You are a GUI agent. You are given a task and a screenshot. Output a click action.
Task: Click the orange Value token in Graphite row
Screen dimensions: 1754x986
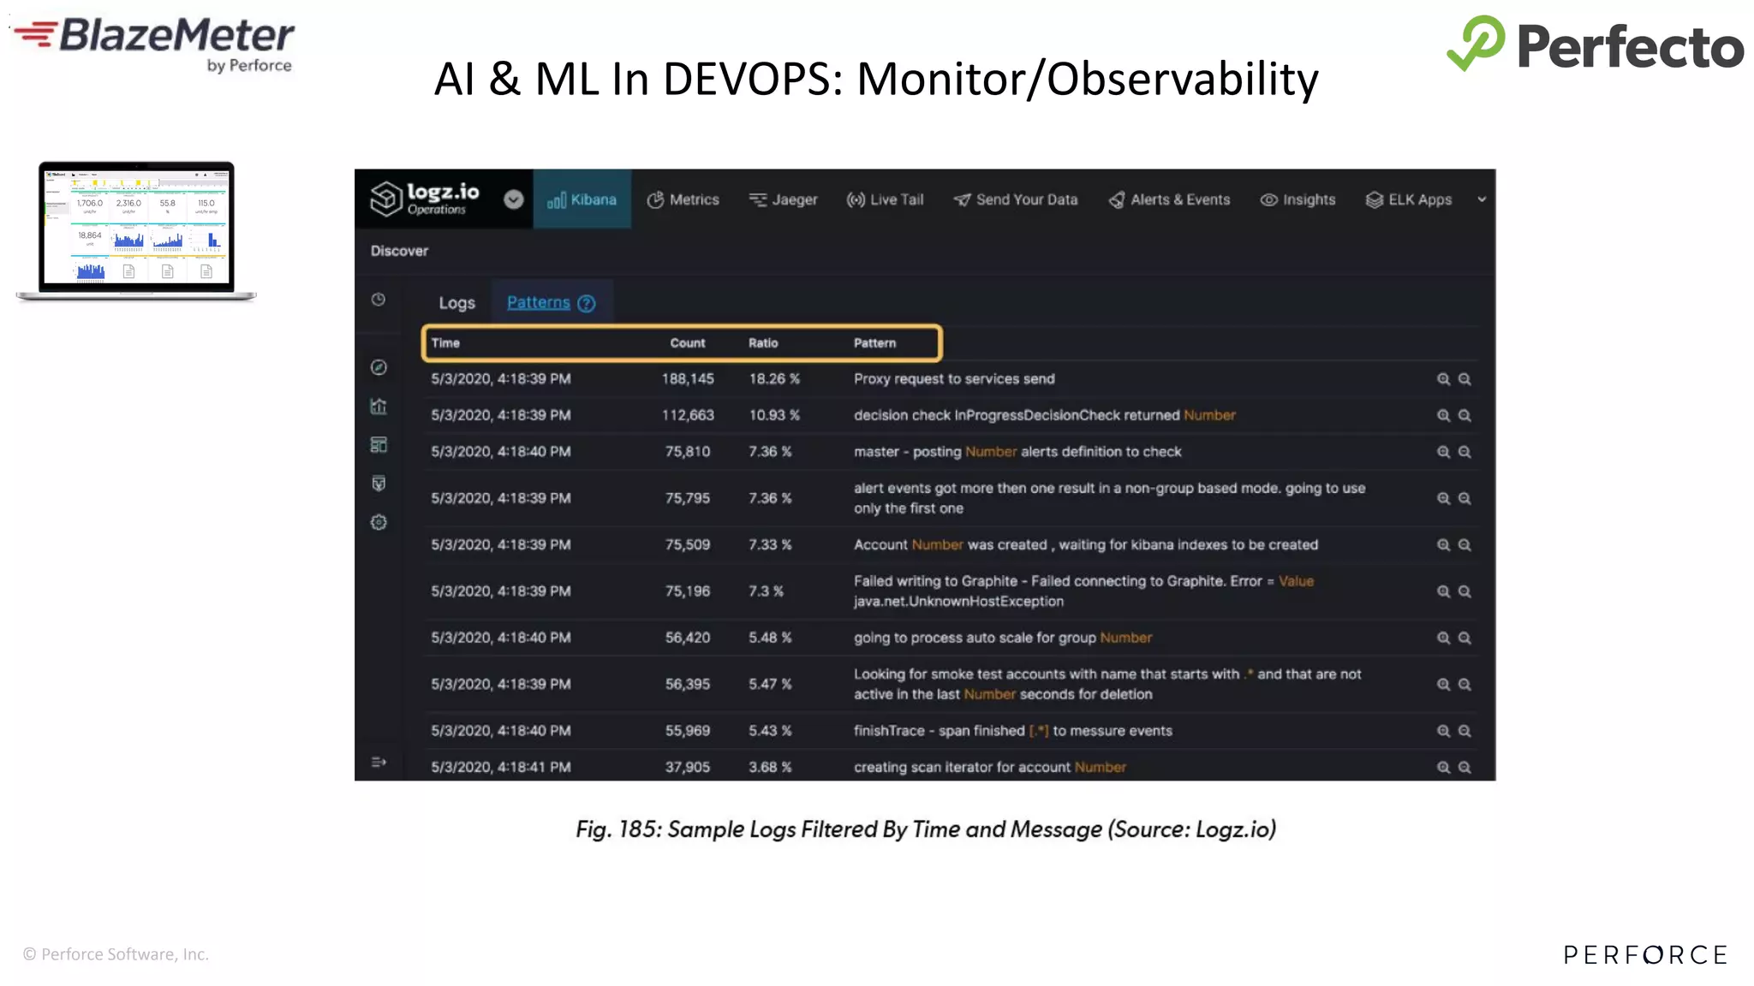click(1296, 581)
